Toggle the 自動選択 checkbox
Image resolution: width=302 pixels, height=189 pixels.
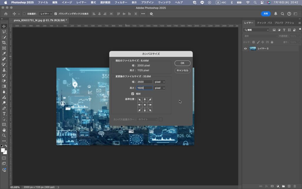pyautogui.click(x=24, y=14)
